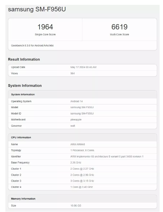163x212 pixels.
Task: Click the Identifier label
Action: [16, 157]
